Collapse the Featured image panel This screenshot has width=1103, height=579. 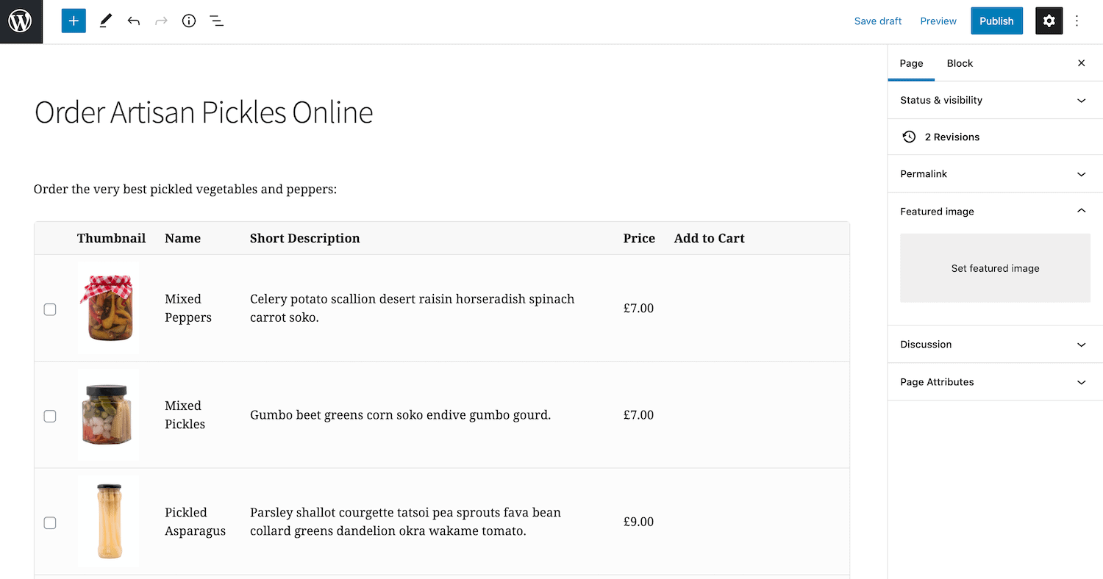click(x=995, y=212)
